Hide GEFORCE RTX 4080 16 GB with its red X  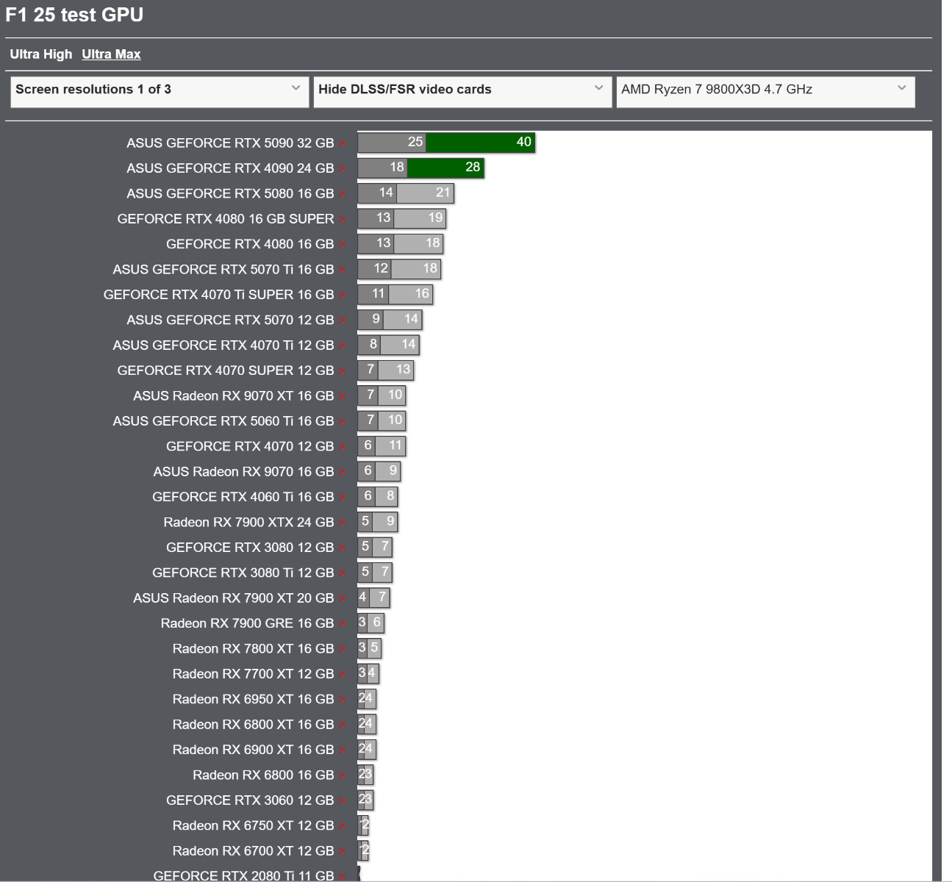click(343, 245)
